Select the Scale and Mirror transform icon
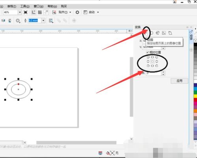Viewport: 197px width, 158px height. (x=158, y=33)
